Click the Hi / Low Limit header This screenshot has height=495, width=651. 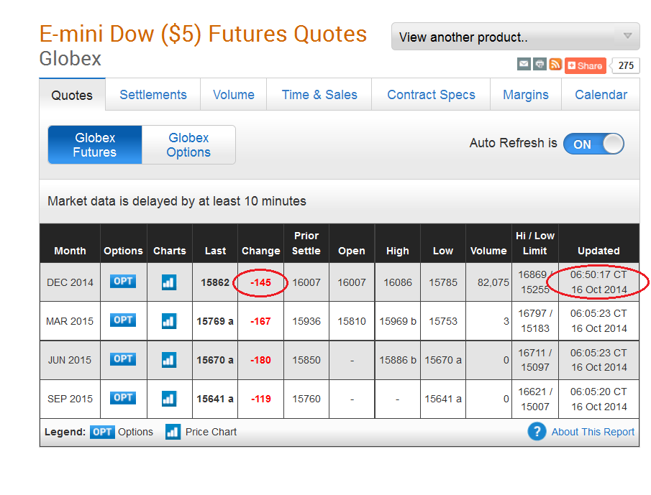point(534,244)
